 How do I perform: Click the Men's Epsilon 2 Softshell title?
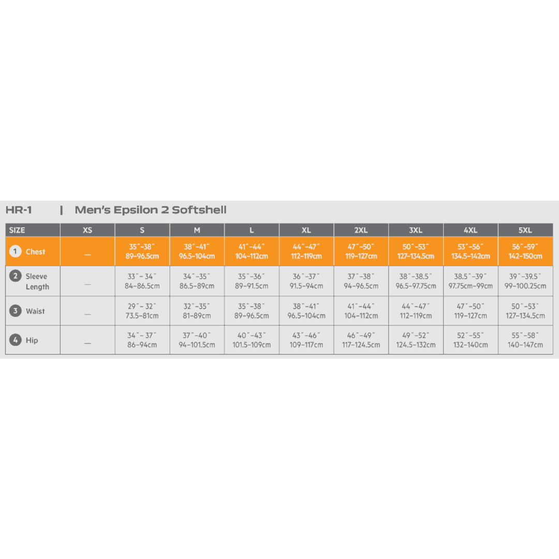point(151,210)
